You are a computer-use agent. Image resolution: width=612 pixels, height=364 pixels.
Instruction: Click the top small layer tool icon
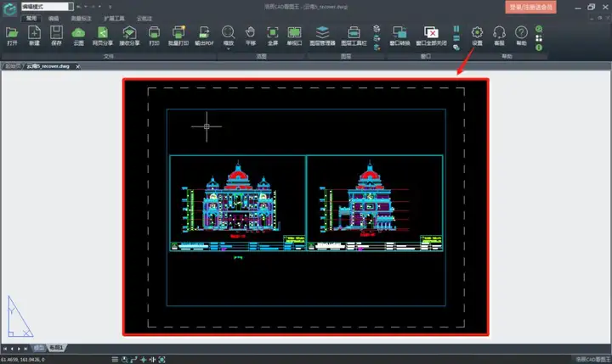point(377,29)
